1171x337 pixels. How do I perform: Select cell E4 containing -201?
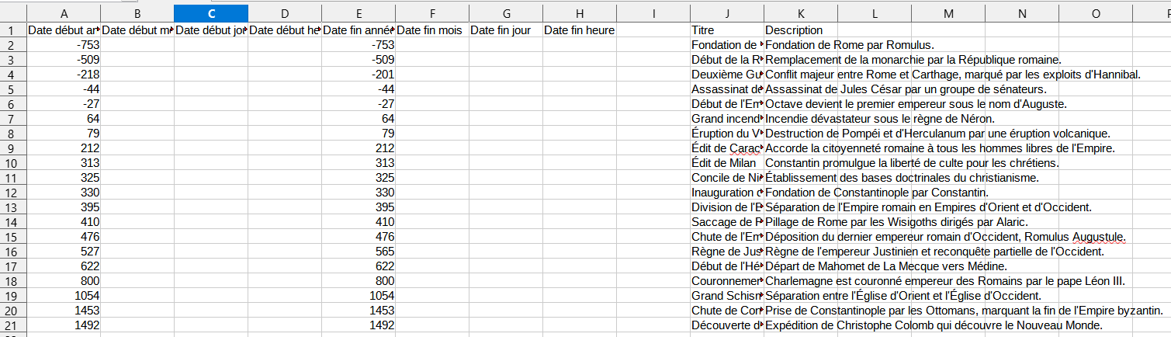point(359,75)
